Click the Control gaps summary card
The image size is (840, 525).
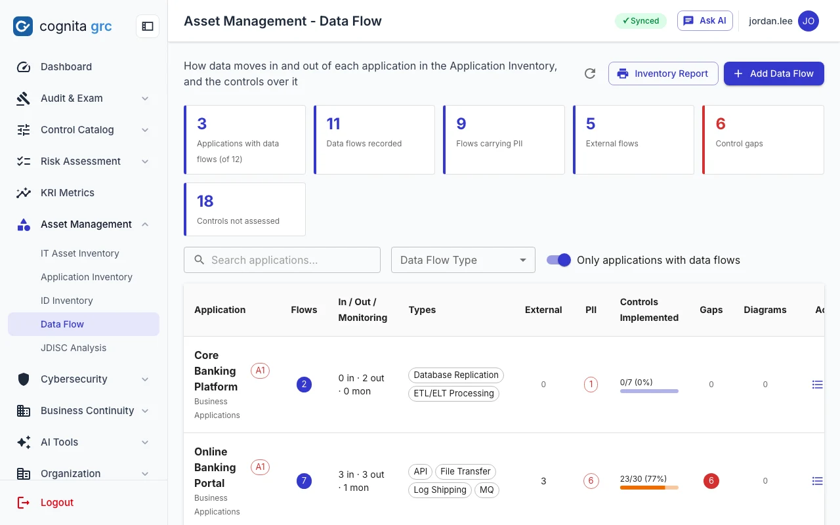click(763, 140)
